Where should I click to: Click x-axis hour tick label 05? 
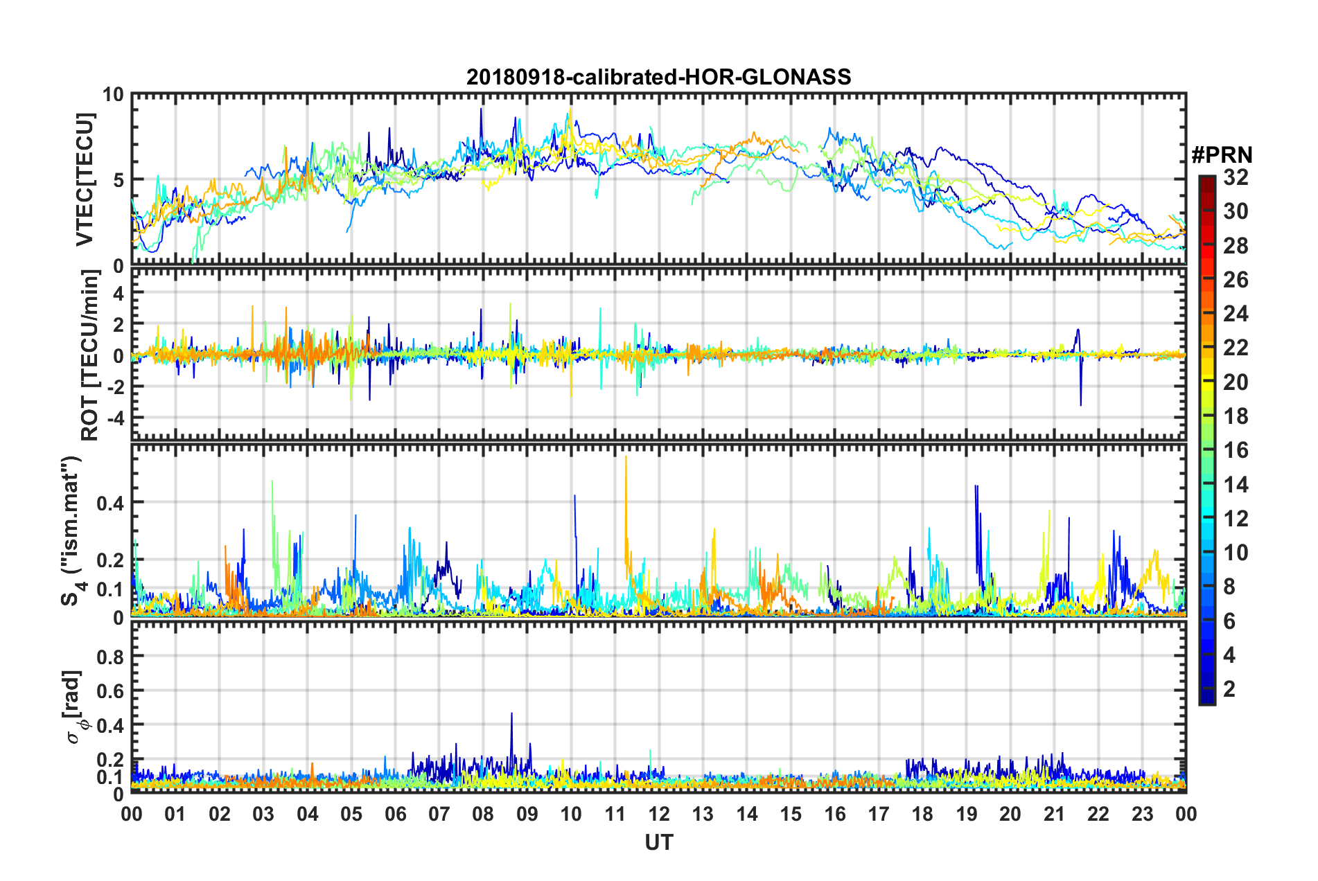tap(351, 814)
